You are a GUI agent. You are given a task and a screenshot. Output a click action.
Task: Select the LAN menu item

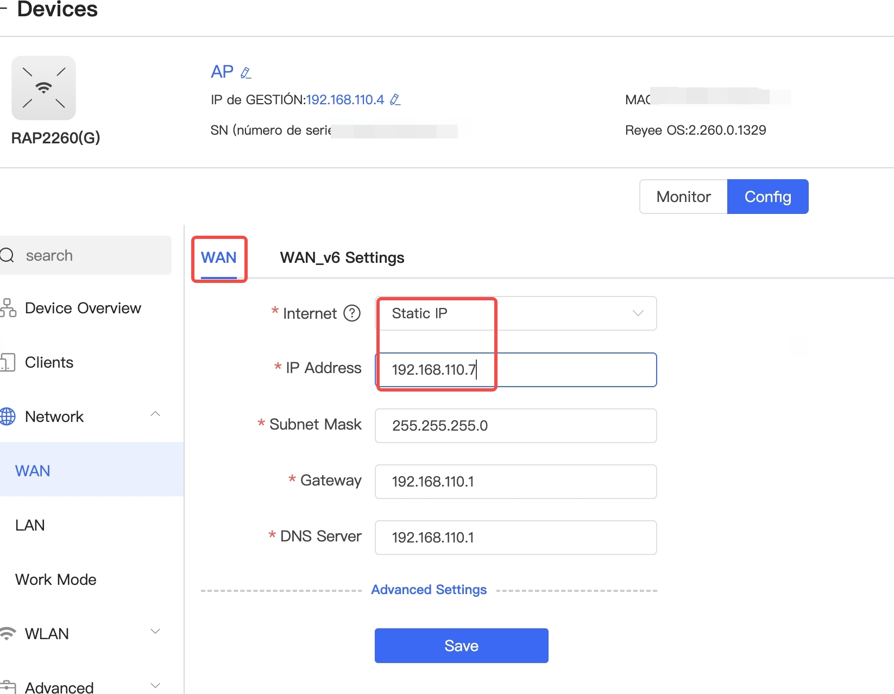[x=30, y=525]
